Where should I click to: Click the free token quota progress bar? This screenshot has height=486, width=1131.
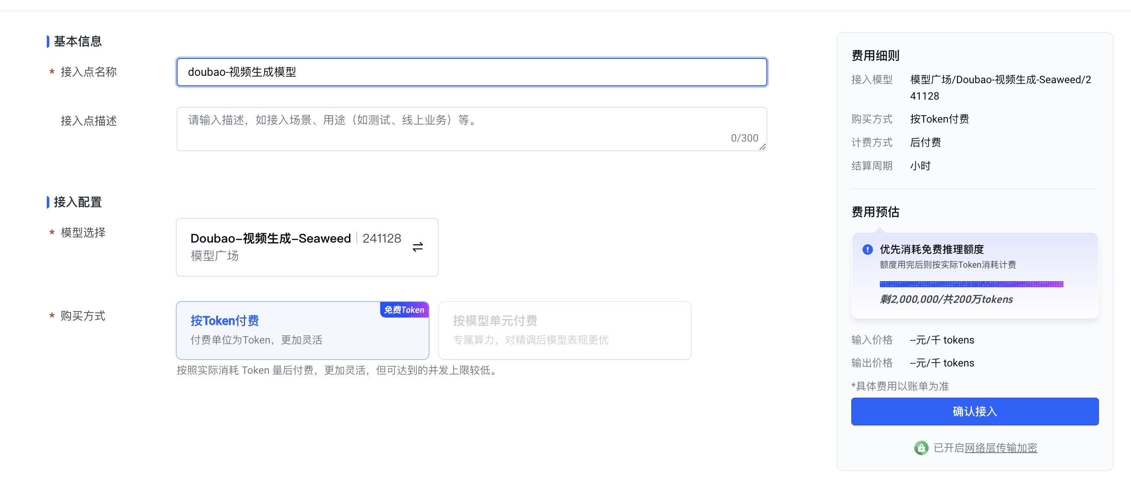[x=971, y=284]
